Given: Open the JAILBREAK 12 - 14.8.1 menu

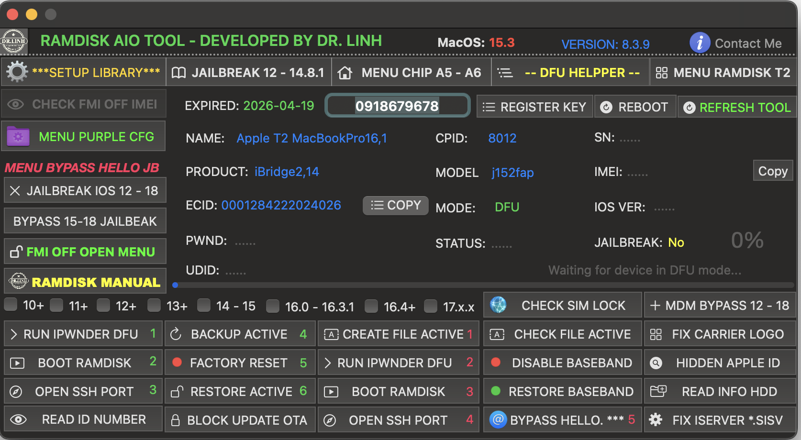Looking at the screenshot, I should point(249,73).
